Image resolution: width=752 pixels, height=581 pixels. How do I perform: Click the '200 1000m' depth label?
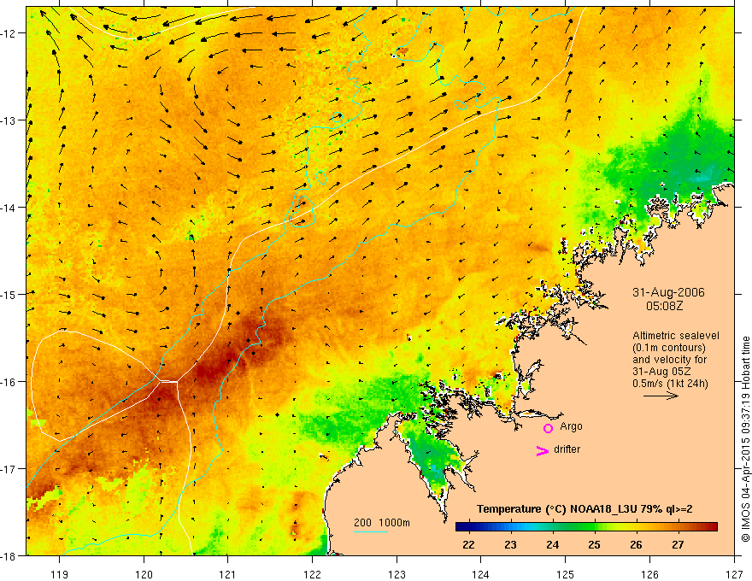click(382, 523)
